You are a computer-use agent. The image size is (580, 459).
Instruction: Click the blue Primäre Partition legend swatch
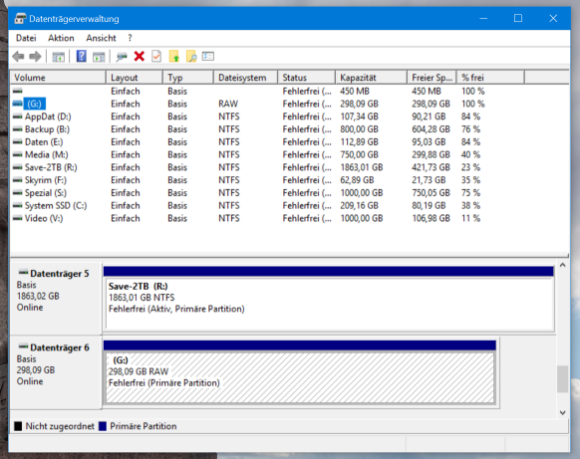tap(103, 426)
